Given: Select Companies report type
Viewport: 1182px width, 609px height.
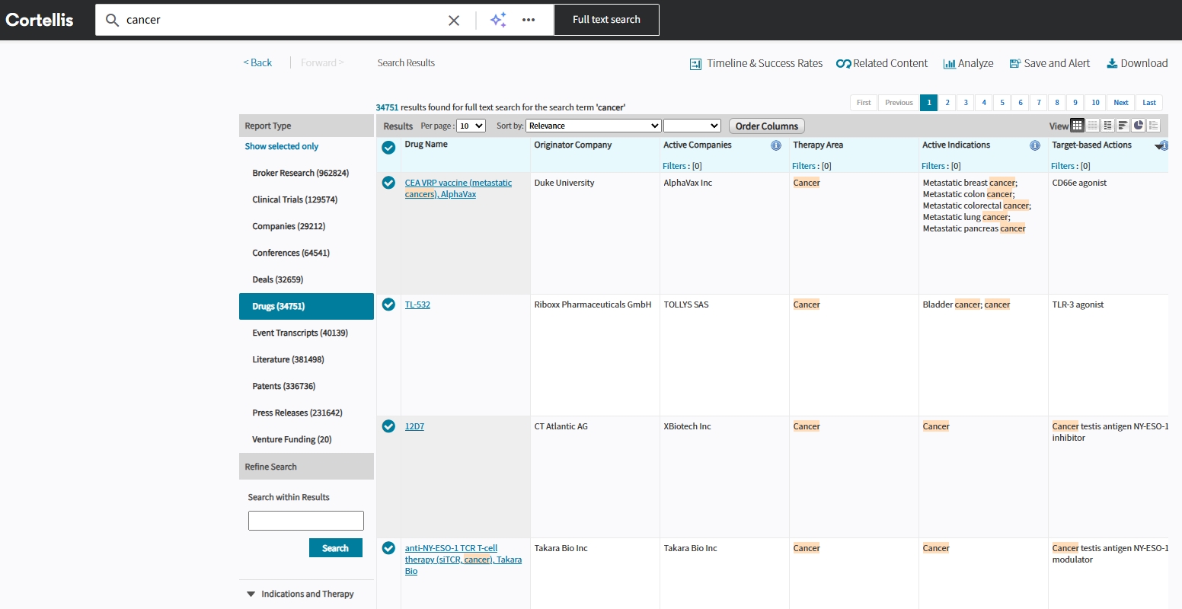Looking at the screenshot, I should click(289, 226).
